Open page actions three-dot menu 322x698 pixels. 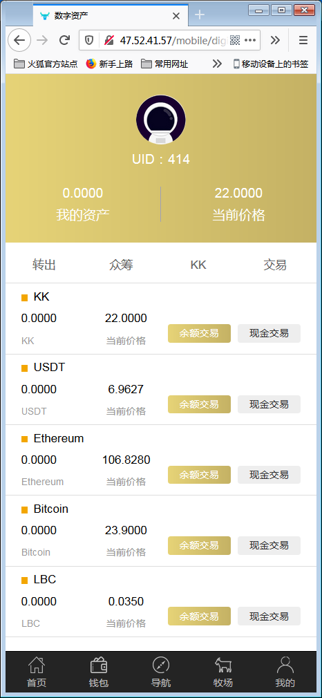pos(250,41)
